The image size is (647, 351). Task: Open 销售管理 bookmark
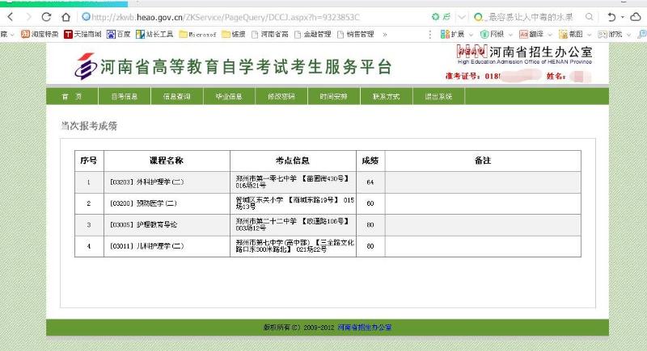[x=355, y=35]
